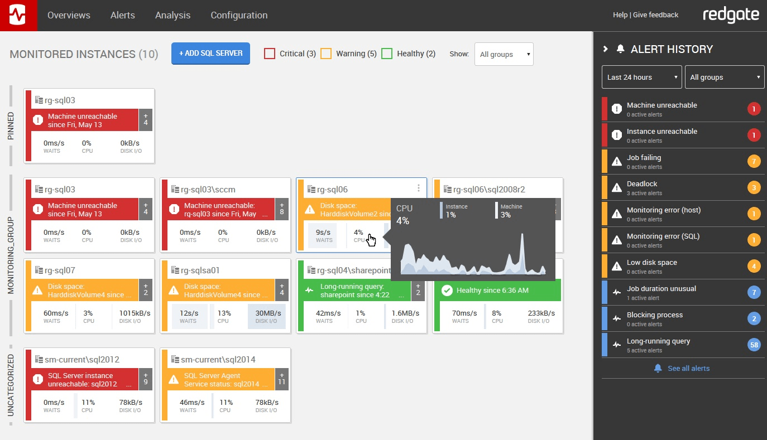The width and height of the screenshot is (767, 440).
Task: Click the green Healthy legend swatch
Action: (387, 53)
